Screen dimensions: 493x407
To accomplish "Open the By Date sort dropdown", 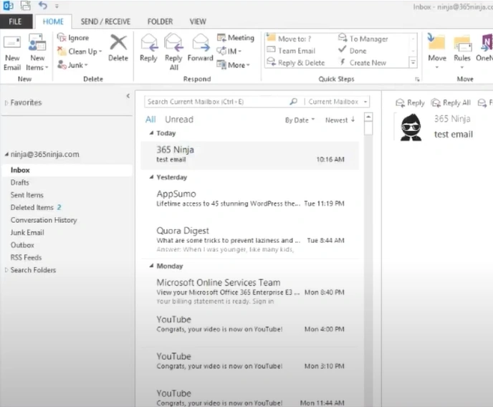I will pos(300,120).
